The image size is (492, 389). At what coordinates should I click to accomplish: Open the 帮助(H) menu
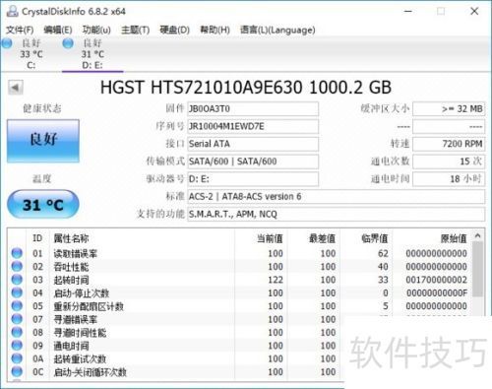point(215,30)
